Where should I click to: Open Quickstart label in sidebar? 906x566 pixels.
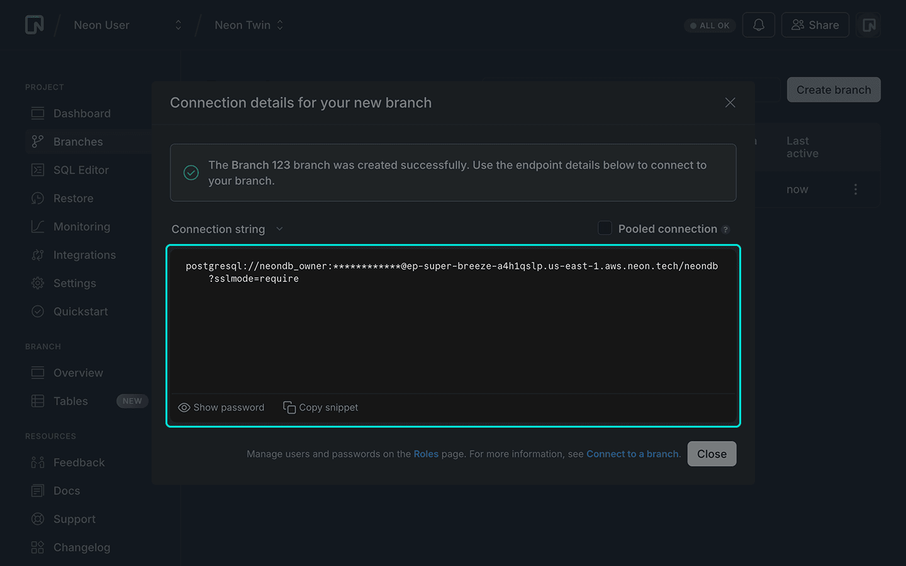pyautogui.click(x=81, y=311)
